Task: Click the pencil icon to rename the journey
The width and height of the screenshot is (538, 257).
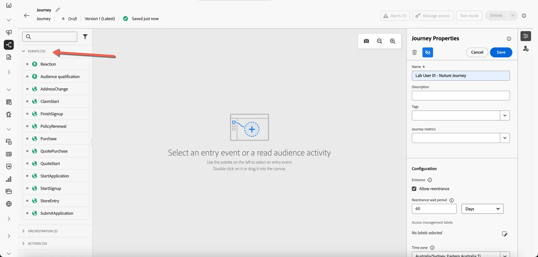Action: 58,10
